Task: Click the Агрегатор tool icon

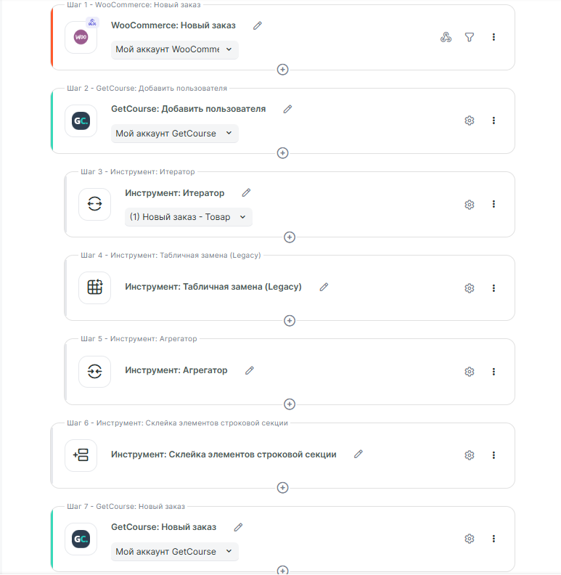Action: pos(94,371)
